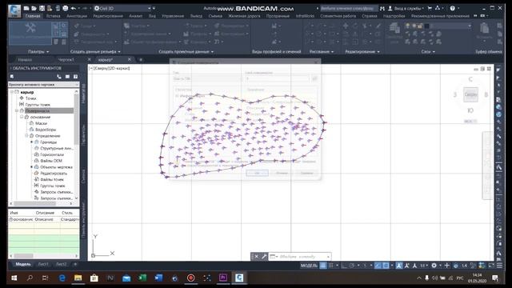
Task: Click the Save icon in quick access toolbar
Action: 42,8
